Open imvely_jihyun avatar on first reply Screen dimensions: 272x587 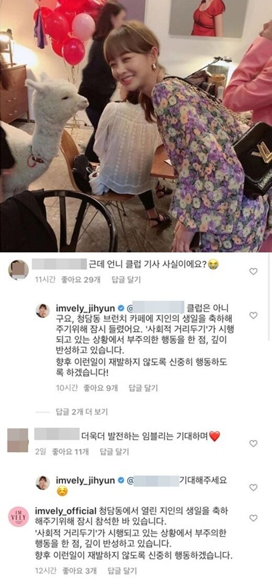[43, 311]
